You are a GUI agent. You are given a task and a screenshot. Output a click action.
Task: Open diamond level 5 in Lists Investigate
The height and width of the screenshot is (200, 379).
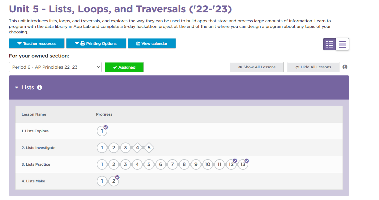coord(149,148)
